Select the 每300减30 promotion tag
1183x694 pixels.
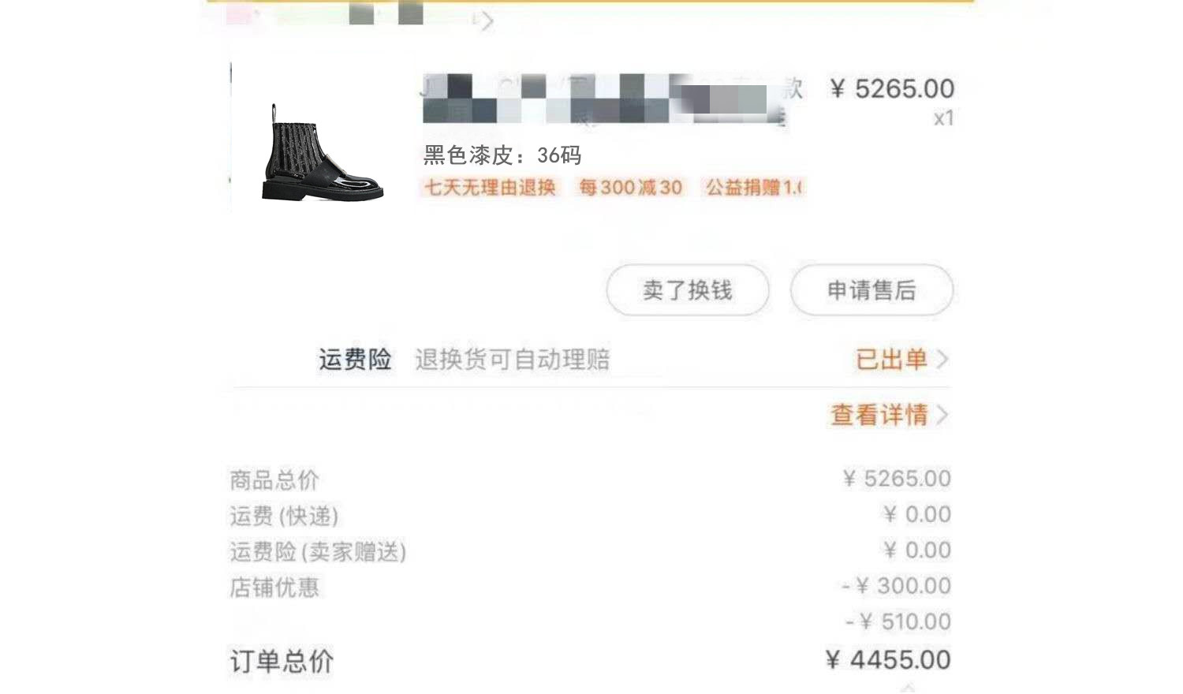tap(630, 188)
